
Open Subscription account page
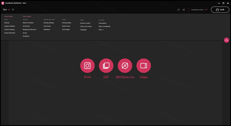coord(102,23)
